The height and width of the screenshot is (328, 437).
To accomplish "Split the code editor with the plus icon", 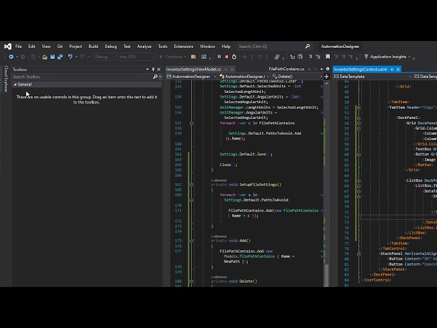I will coord(326,76).
